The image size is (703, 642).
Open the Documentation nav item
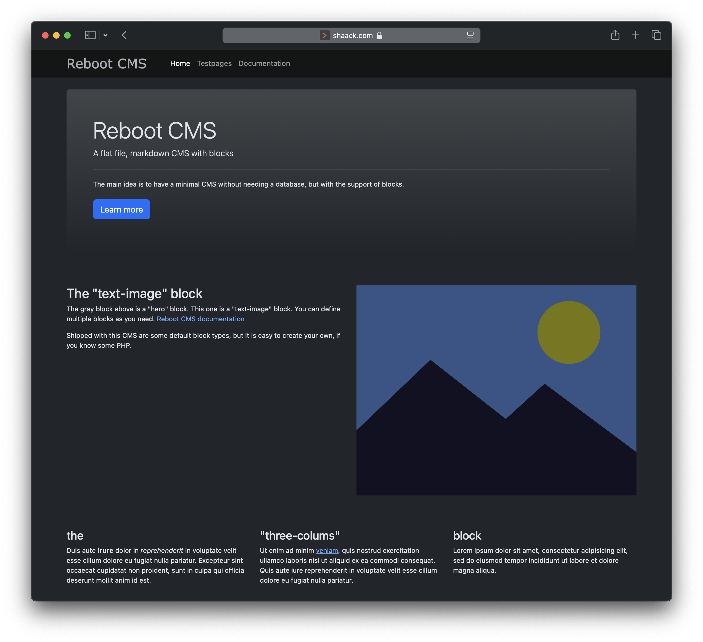click(264, 63)
